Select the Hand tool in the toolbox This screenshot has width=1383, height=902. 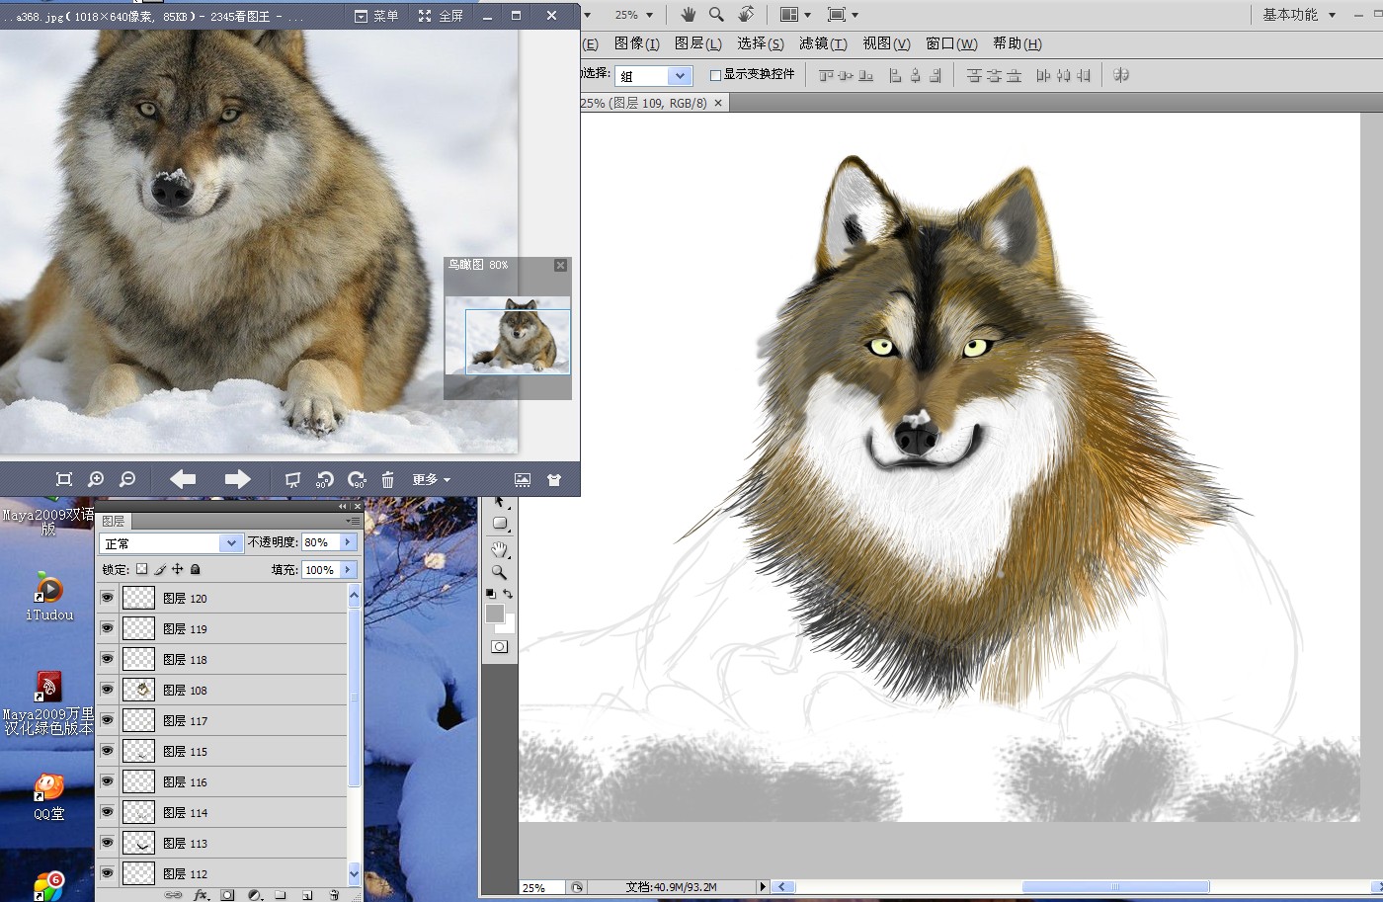(x=500, y=548)
